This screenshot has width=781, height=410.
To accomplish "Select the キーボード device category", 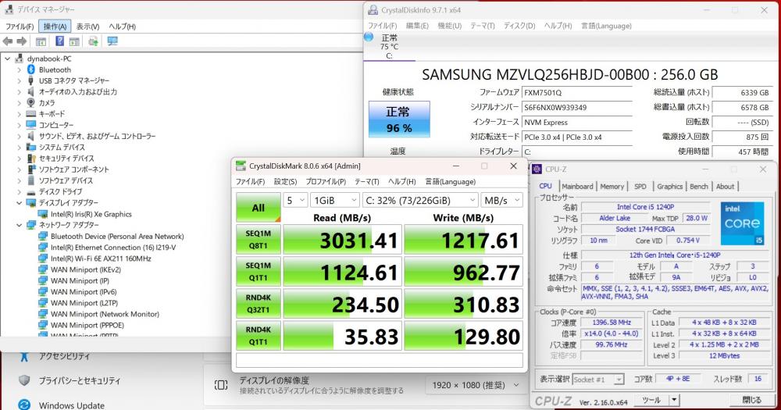I will pos(52,113).
